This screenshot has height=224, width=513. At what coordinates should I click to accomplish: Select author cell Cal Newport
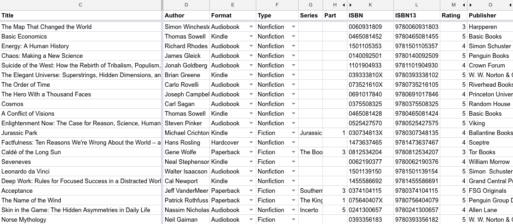point(186,181)
